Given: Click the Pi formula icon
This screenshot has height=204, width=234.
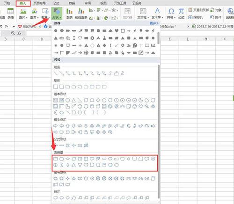Looking at the screenshot, I should point(181,14).
